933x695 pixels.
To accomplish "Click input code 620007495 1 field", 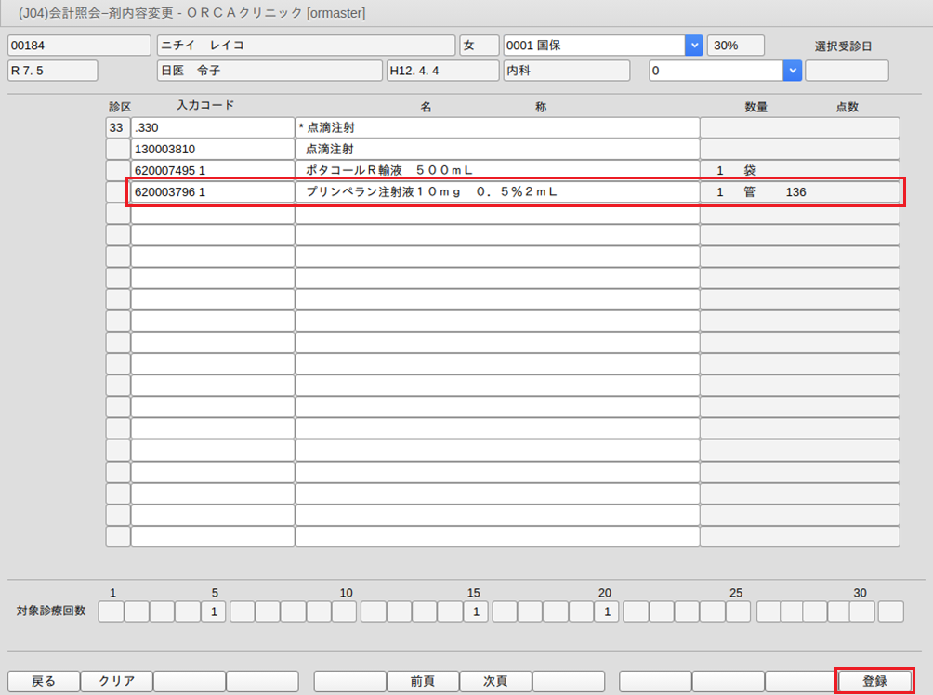I will click(x=212, y=170).
